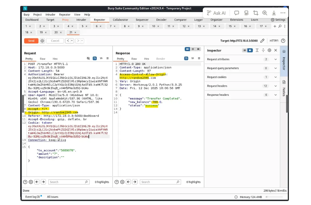
Task: Switch Response view to Raw
Action: point(134,59)
